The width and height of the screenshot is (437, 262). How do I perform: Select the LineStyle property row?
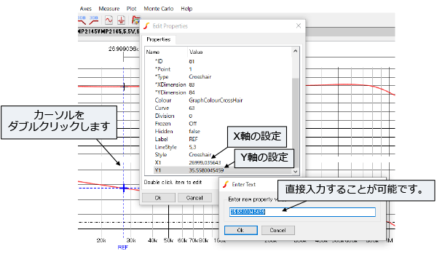click(222, 147)
